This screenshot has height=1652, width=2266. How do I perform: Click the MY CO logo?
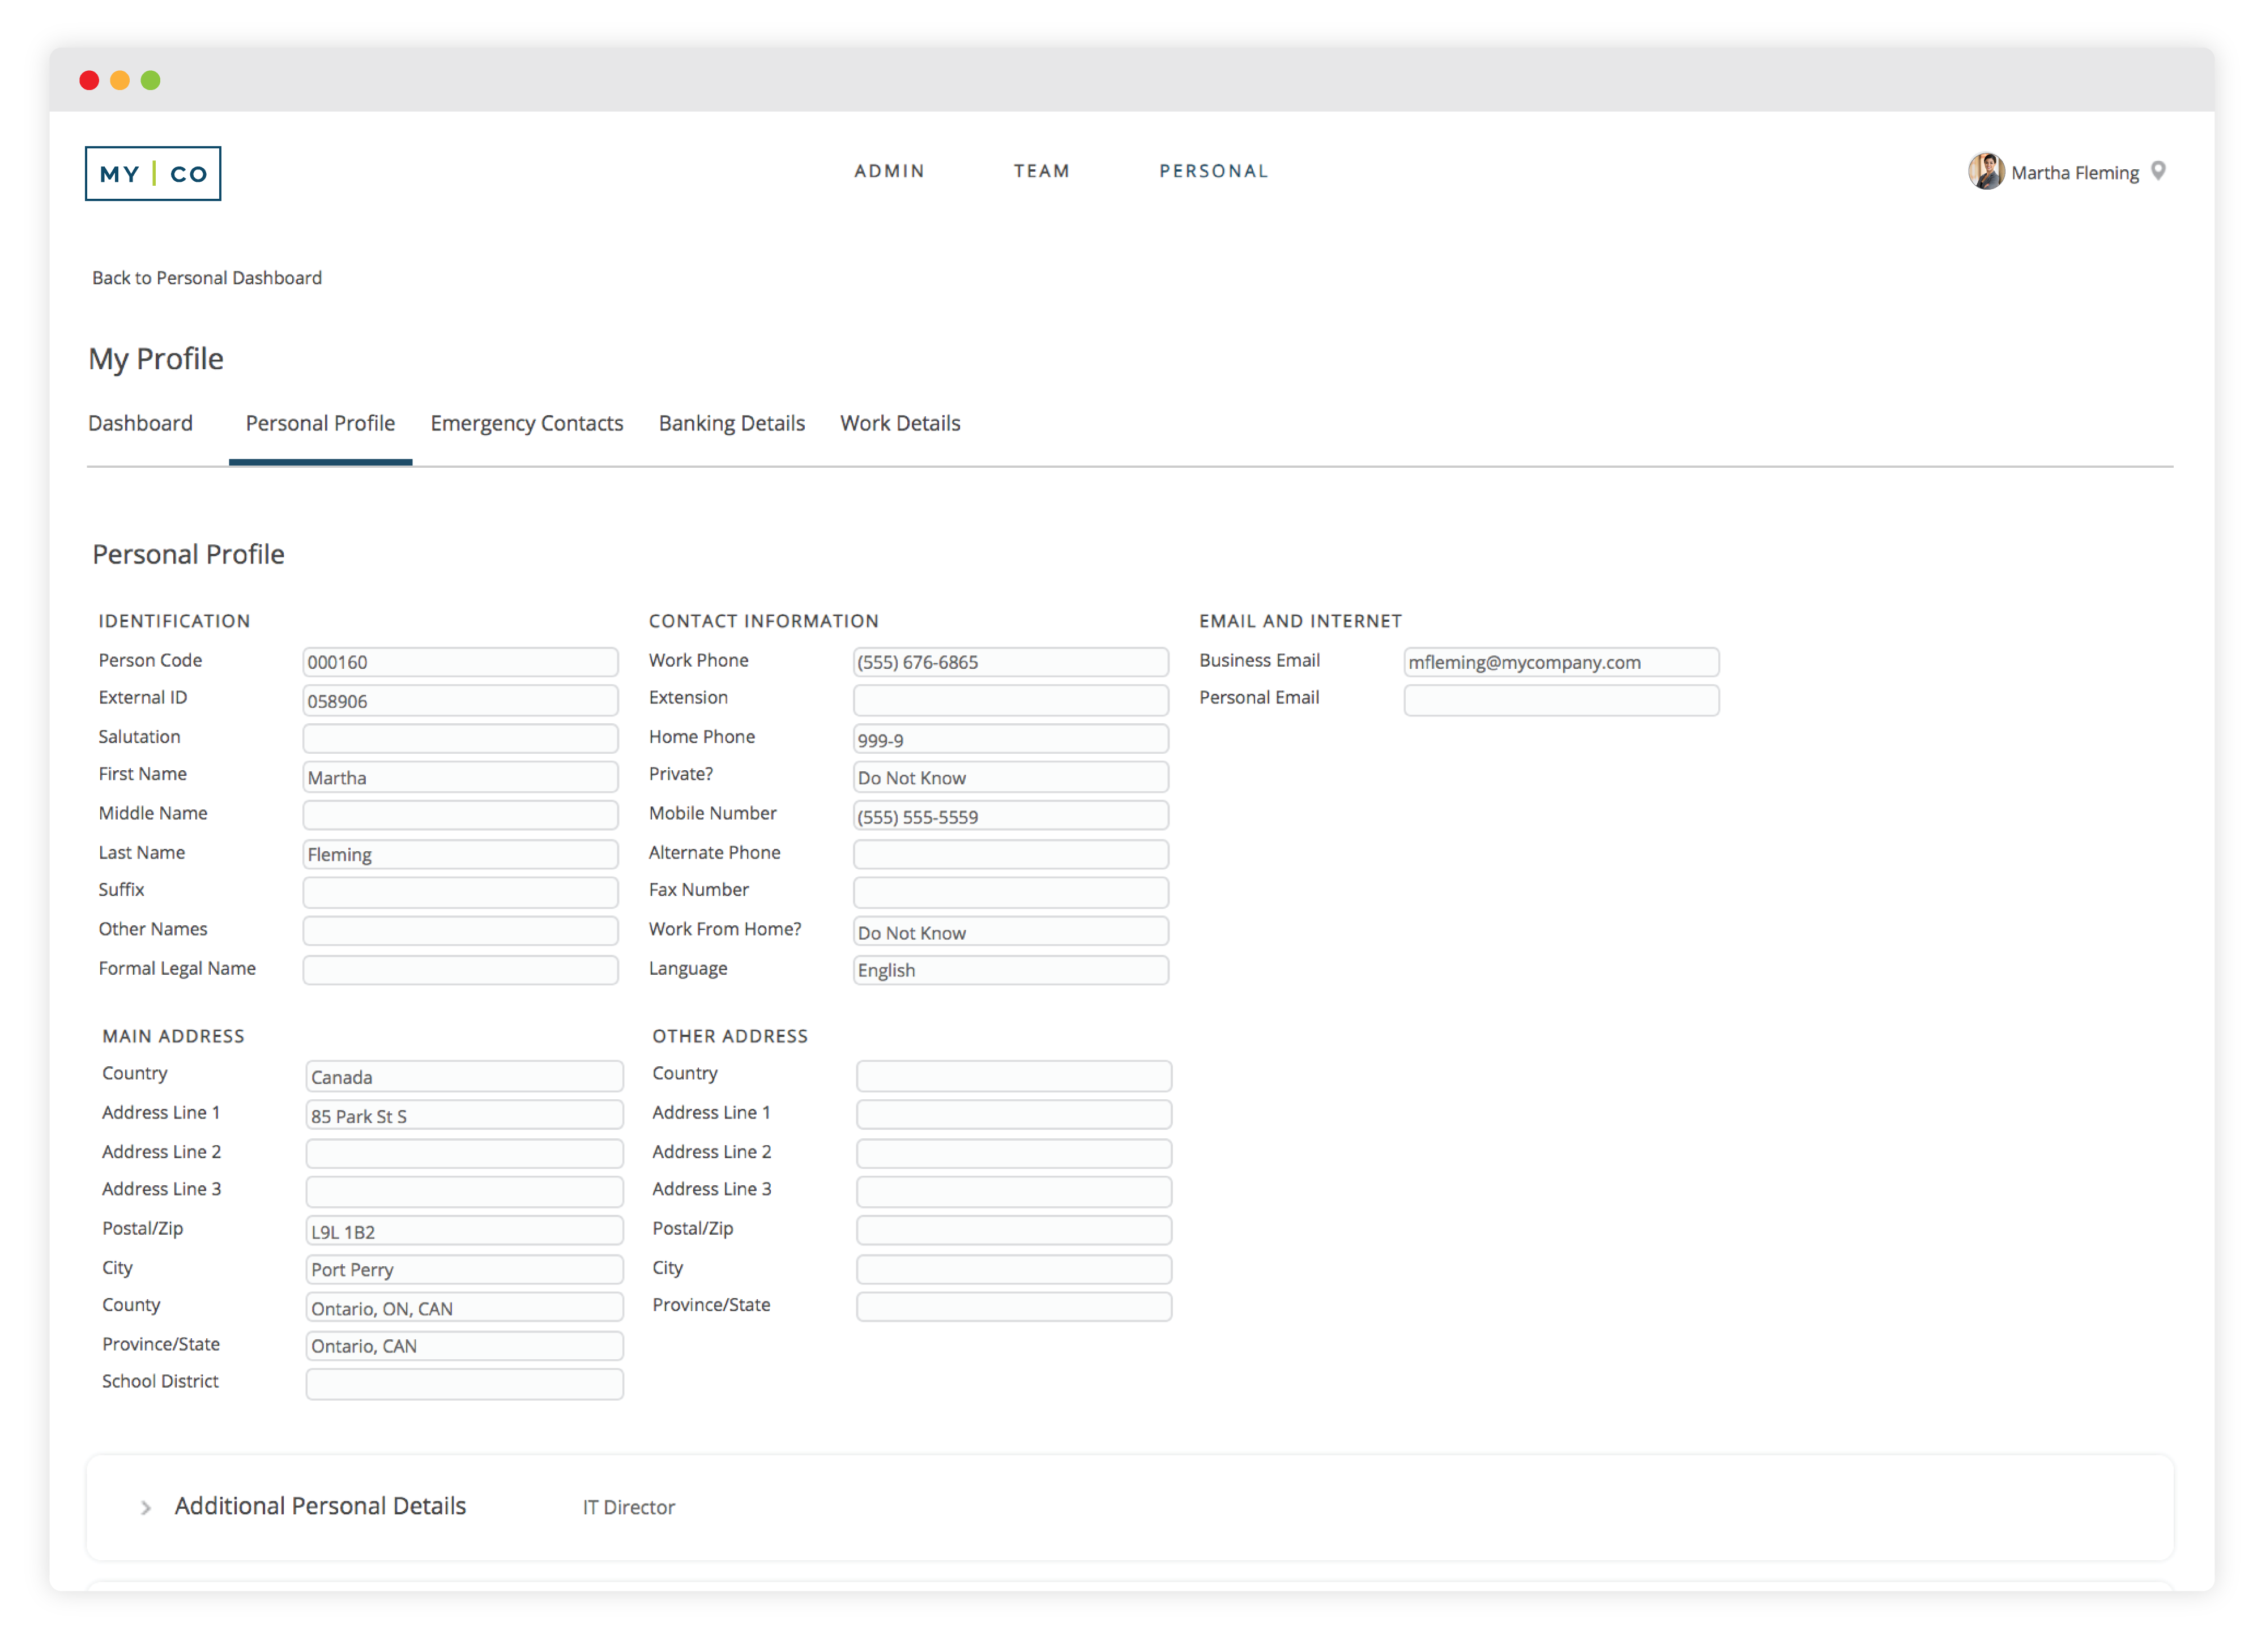[x=153, y=174]
